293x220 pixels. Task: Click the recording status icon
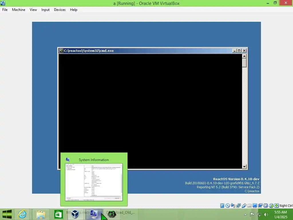point(260,206)
